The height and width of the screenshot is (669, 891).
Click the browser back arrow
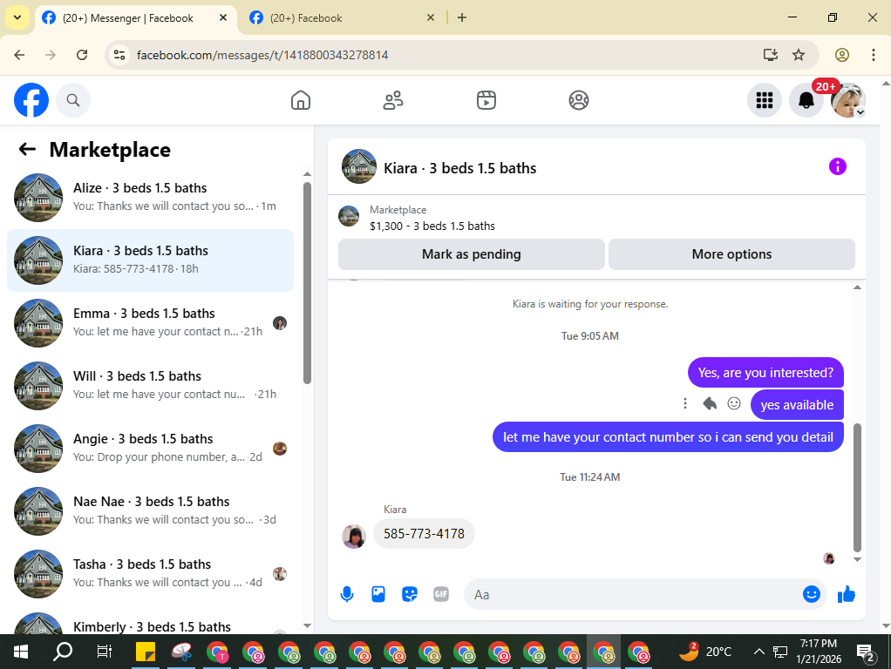pos(19,55)
